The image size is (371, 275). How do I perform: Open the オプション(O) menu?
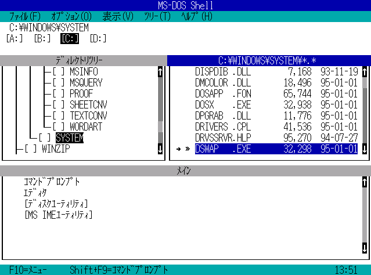point(71,17)
